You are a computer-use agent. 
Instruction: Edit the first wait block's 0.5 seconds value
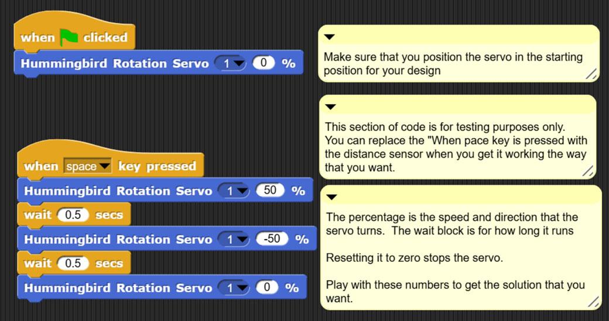click(x=73, y=215)
